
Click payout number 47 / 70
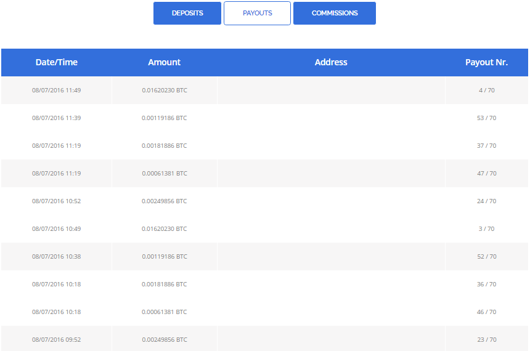486,173
